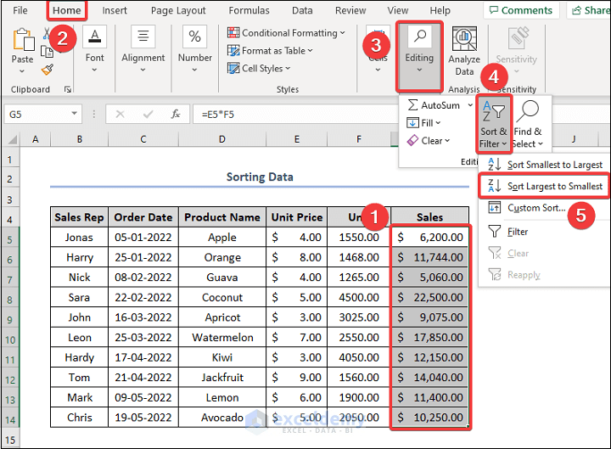611x449 pixels.
Task: Click the formula bar Cancel X icon
Action: click(120, 115)
